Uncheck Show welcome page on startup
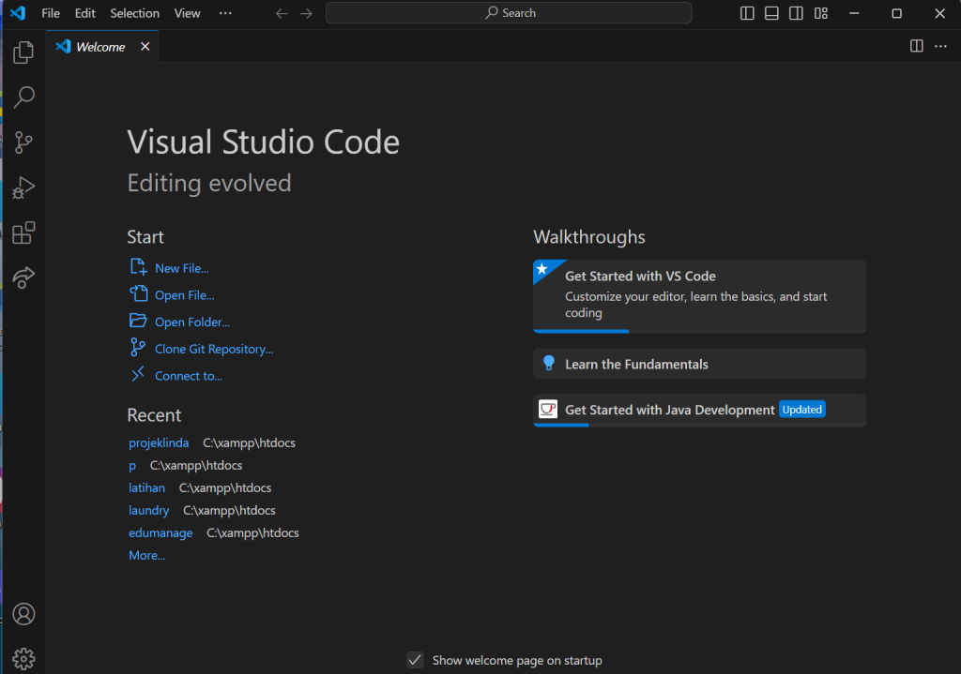 415,660
